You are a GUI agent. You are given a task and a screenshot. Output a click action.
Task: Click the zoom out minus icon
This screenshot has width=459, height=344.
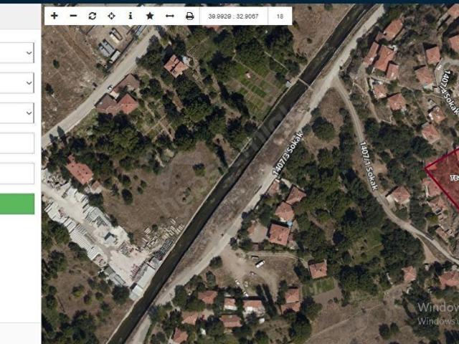[73, 16]
